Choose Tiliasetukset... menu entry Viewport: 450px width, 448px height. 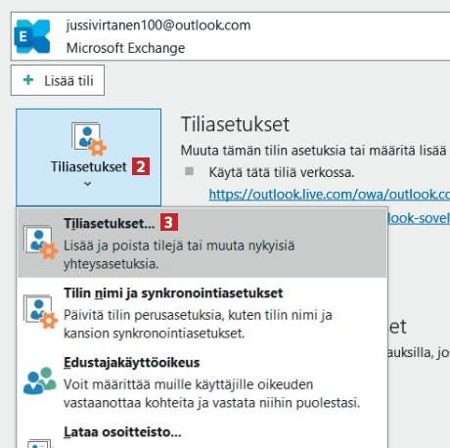[x=202, y=243]
